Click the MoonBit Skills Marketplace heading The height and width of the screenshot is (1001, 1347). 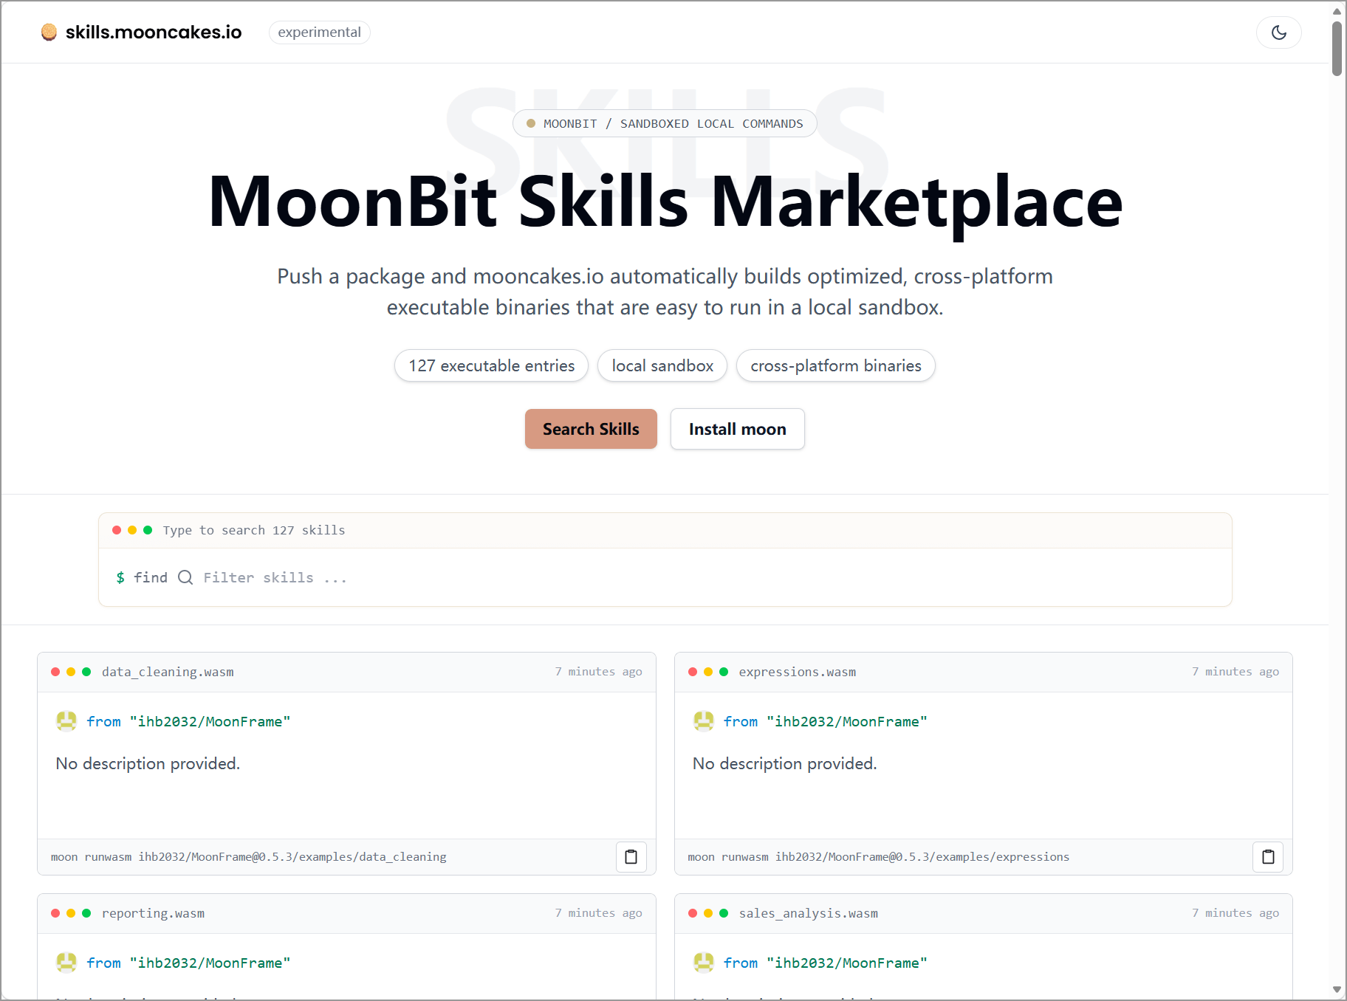pos(665,202)
